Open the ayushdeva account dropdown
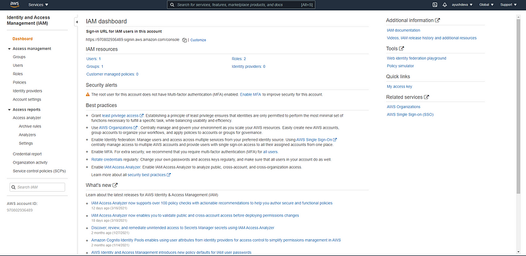Screen dimensions: 526x256 coord(462,5)
